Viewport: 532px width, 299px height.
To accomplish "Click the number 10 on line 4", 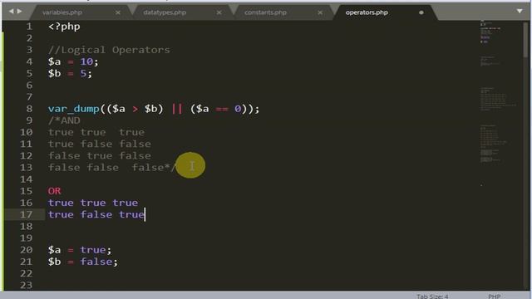I will [86, 61].
